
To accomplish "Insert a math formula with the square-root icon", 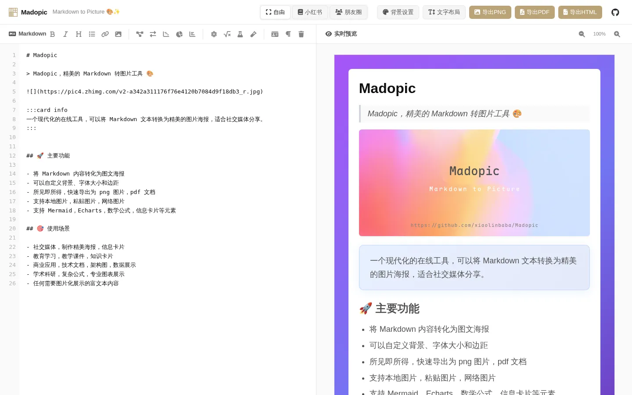I will point(227,34).
